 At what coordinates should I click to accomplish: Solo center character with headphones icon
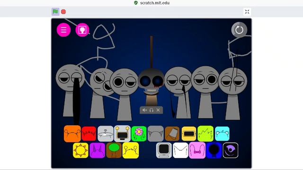point(151,110)
